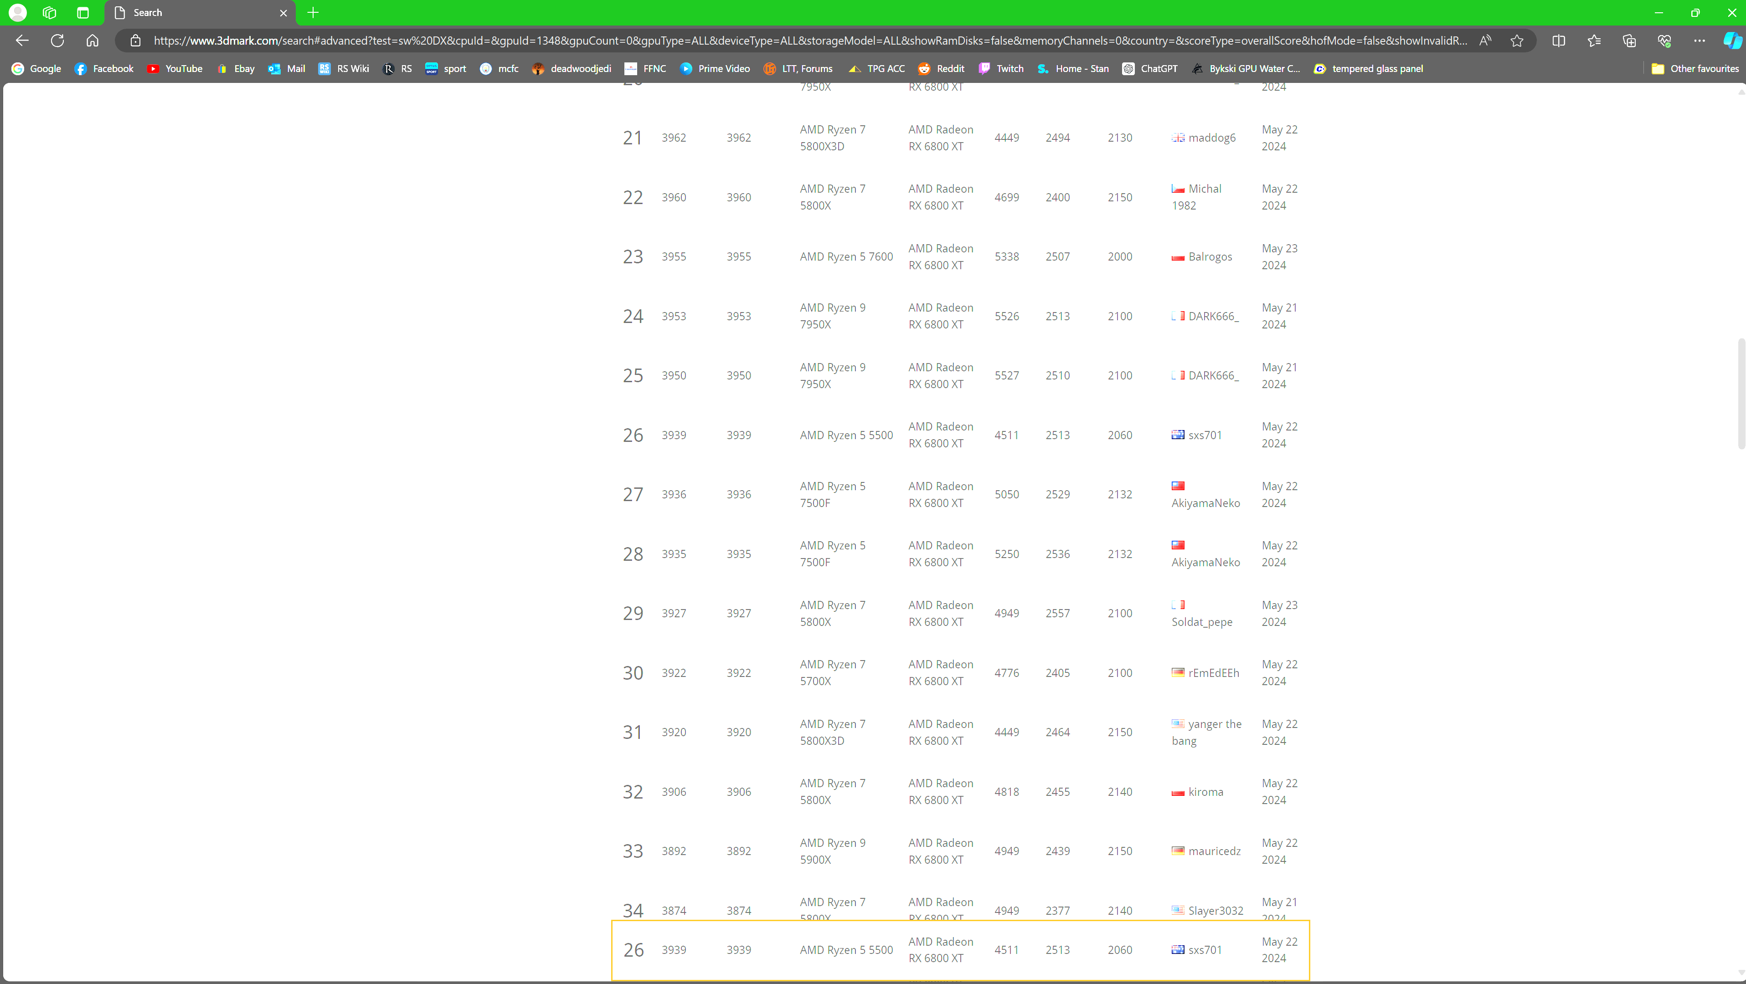Open the RS Wiki bookmark
Screen dimensions: 1746x984
pyautogui.click(x=344, y=68)
